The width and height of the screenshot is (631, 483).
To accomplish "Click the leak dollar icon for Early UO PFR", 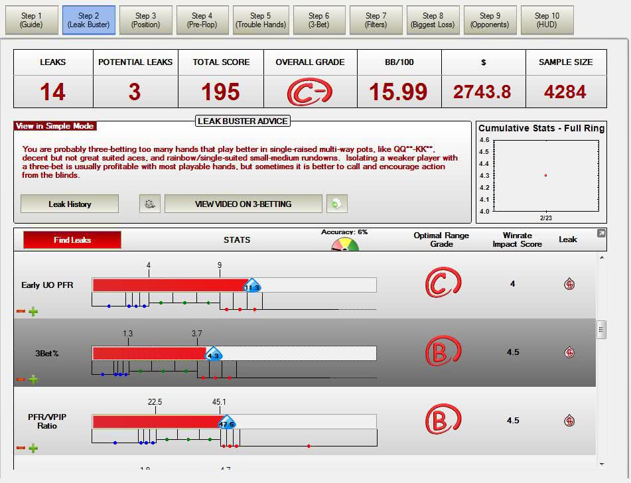I will pos(569,284).
